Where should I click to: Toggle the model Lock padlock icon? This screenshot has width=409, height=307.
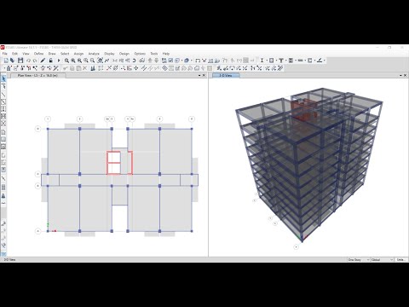pos(51,61)
